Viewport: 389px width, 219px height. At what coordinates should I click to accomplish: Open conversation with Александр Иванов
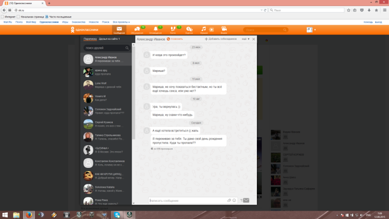[106, 59]
